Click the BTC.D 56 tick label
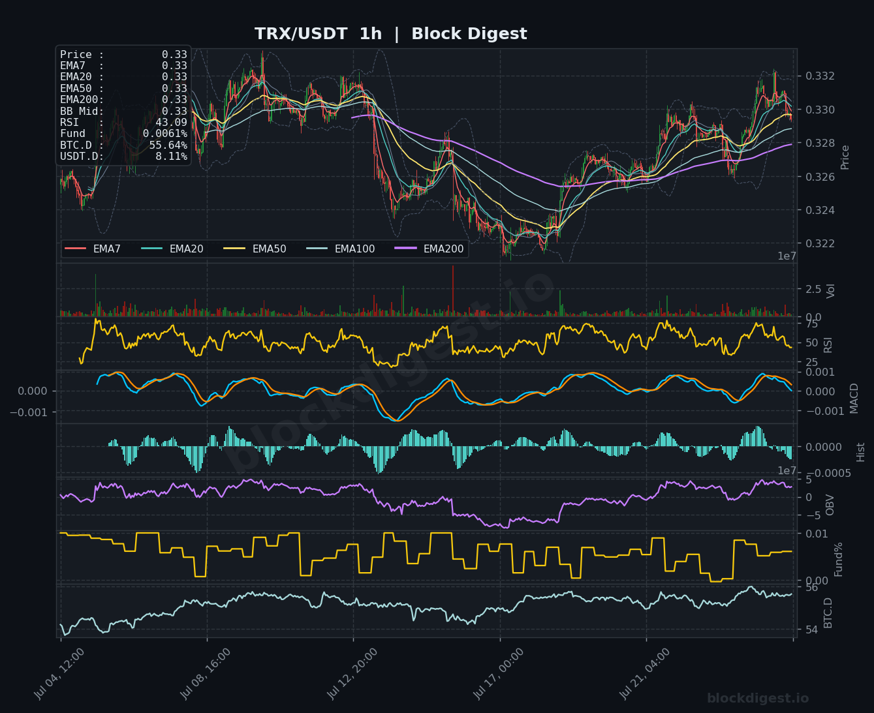Screen dimensions: 874x713 click(x=811, y=587)
